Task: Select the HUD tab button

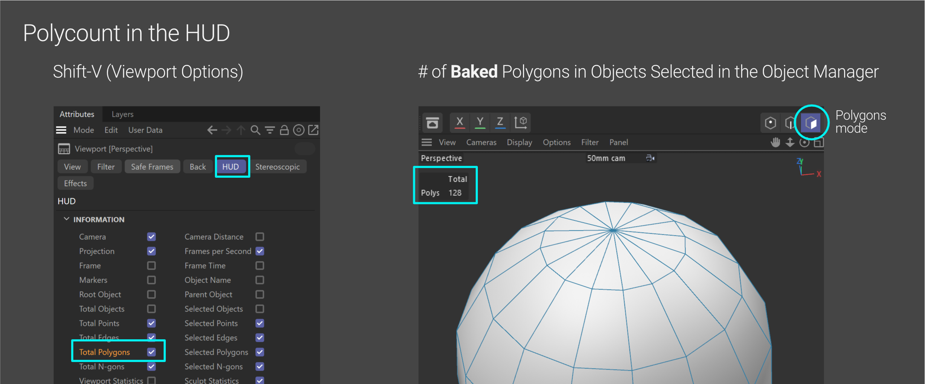Action: pos(230,167)
